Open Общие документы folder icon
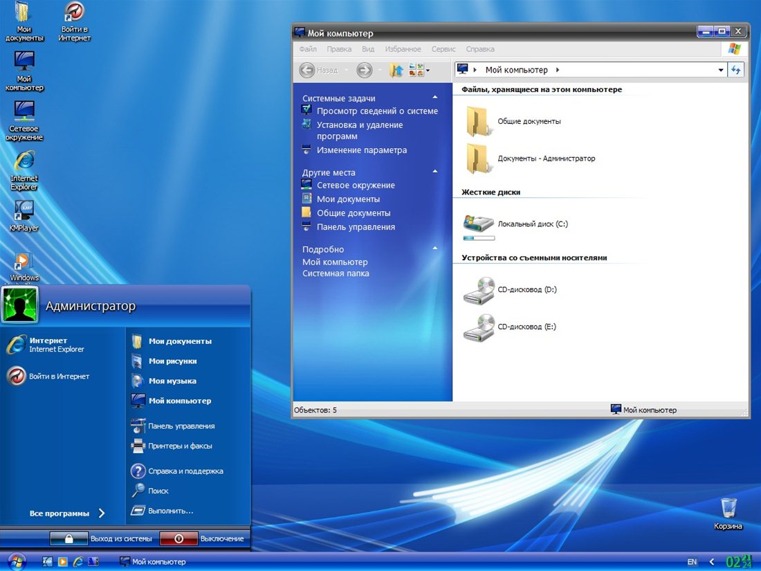761x571 pixels. click(x=478, y=121)
